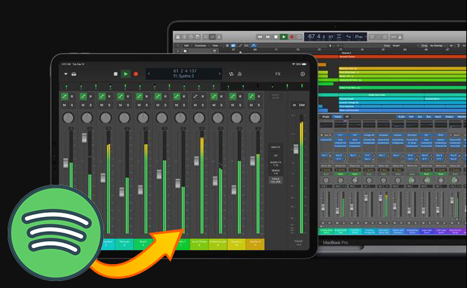The width and height of the screenshot is (467, 288).
Task: Go to previous track via iPad LCD left chevron
Action: pyautogui.click(x=149, y=74)
